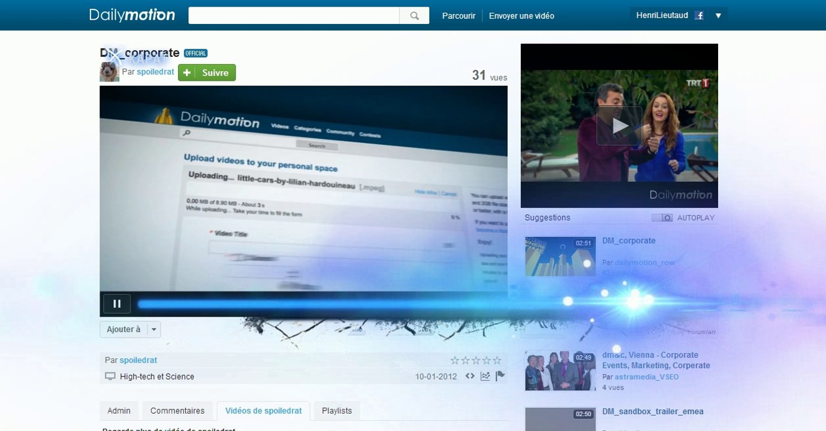
Task: Open DM_corporate suggestion thumbnail
Action: (x=560, y=256)
